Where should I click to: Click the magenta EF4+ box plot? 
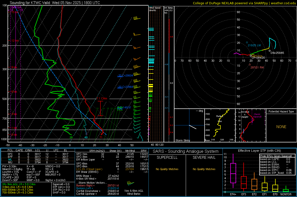233,171
